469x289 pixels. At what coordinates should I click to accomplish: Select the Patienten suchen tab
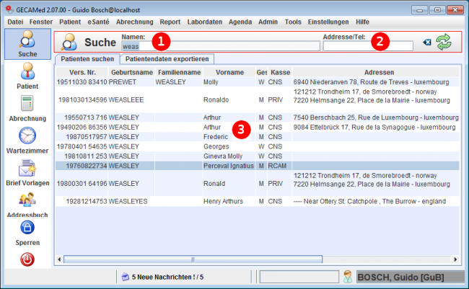point(87,59)
